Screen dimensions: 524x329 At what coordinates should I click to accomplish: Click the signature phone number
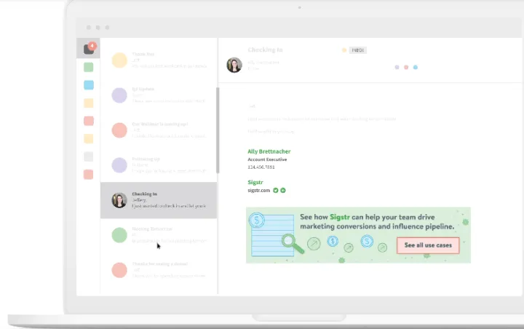(261, 167)
